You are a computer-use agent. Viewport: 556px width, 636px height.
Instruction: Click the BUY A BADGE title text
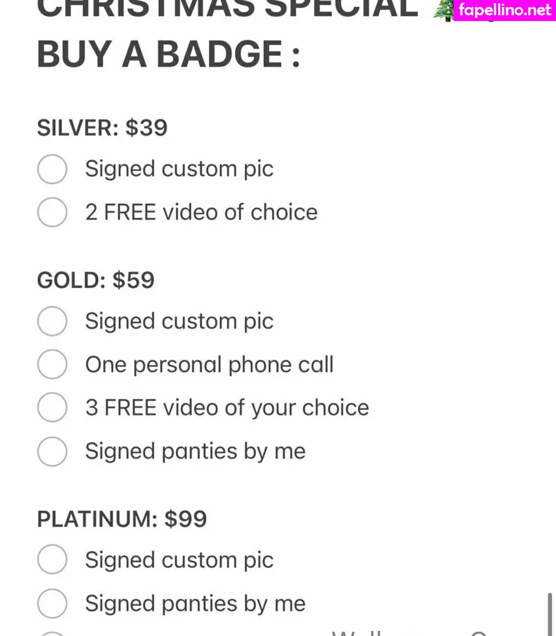coord(168,54)
